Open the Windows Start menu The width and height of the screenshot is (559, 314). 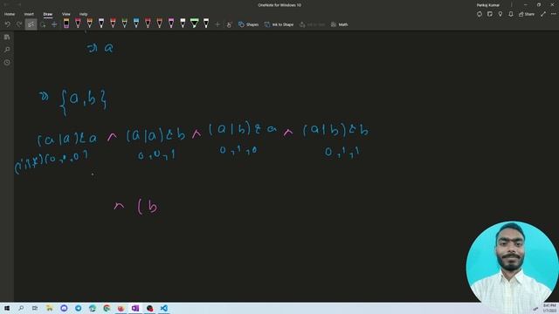coord(7,308)
